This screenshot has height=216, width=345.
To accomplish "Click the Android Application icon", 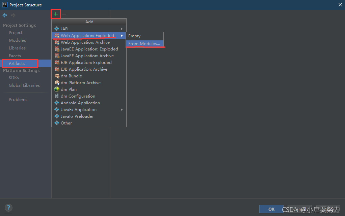I will [x=57, y=103].
